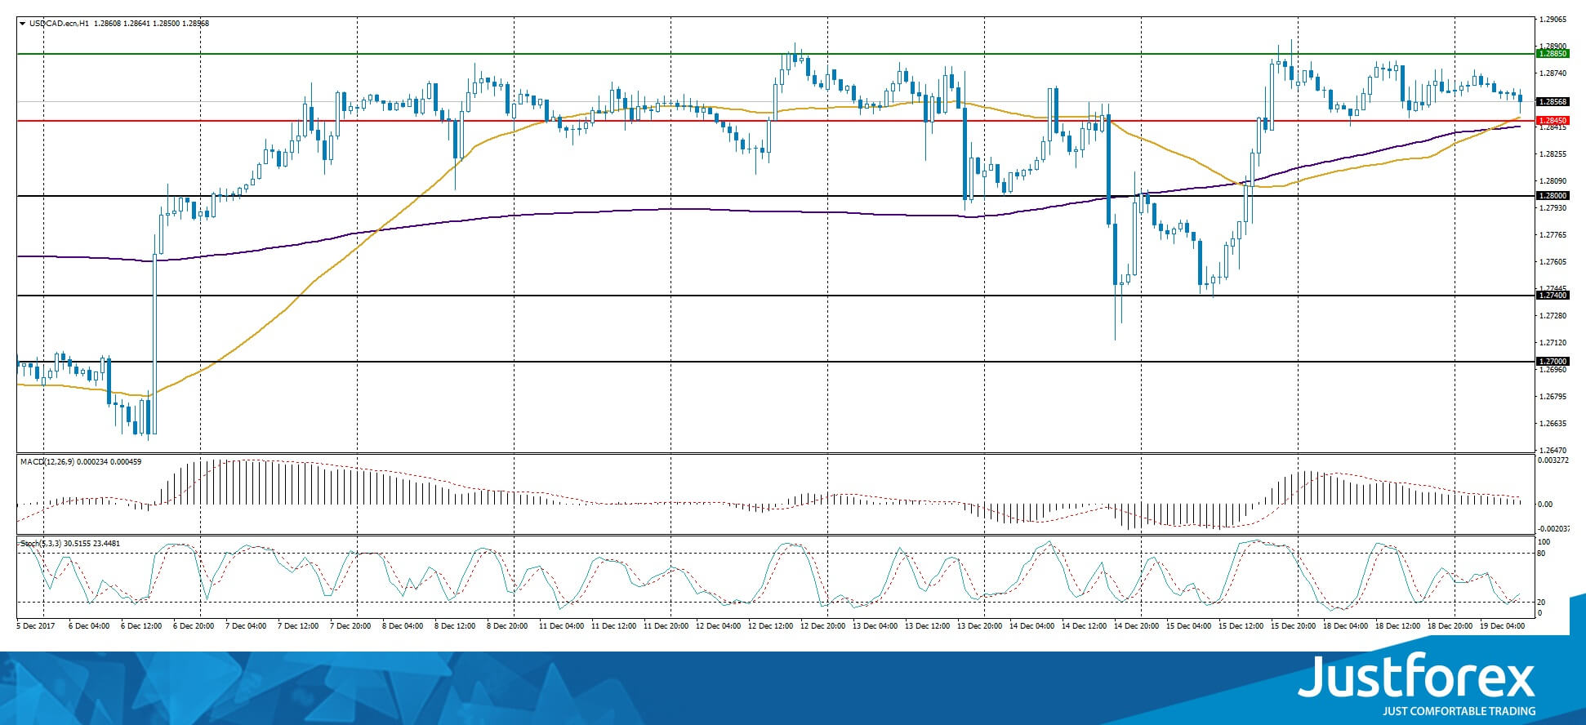This screenshot has height=725, width=1586.
Task: Click the USDCAD.ecn,H1 chart title
Action: pos(60,24)
